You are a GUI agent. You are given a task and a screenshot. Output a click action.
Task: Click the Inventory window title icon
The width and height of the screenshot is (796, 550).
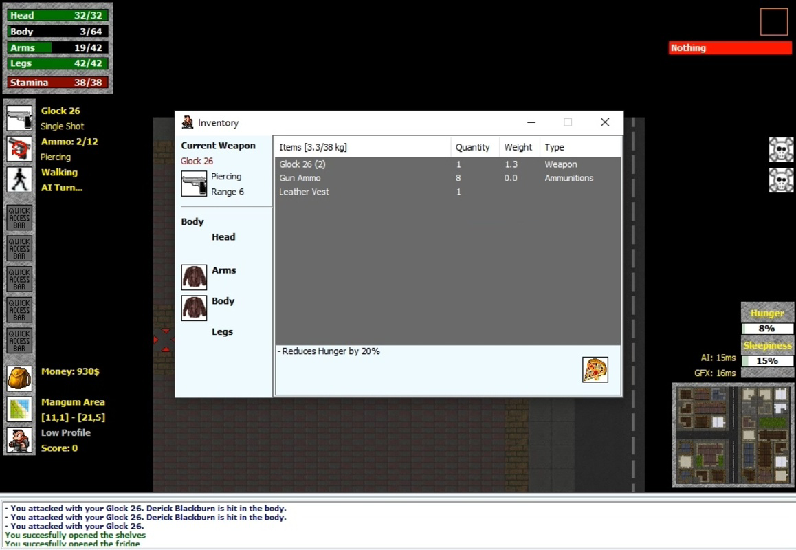coord(188,122)
